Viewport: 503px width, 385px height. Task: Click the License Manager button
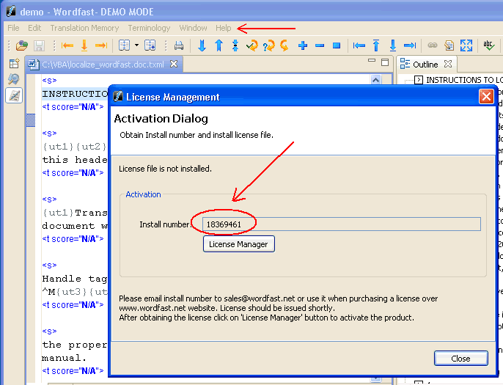pos(239,244)
